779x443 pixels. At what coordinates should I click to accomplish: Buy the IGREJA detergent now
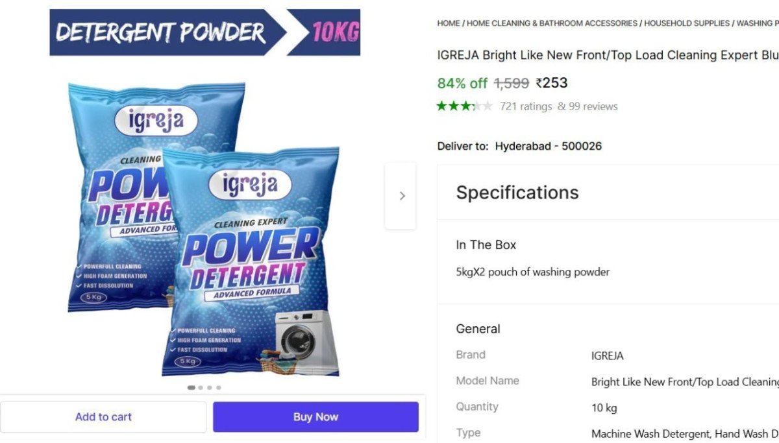click(315, 417)
